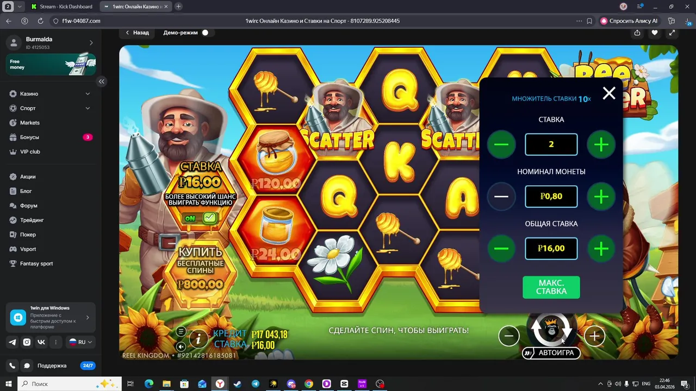
Task: Open Vsport in the sidebar
Action: 51,249
